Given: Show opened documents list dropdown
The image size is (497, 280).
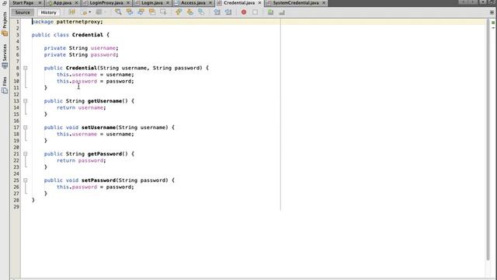Looking at the screenshot, I should (x=483, y=2).
